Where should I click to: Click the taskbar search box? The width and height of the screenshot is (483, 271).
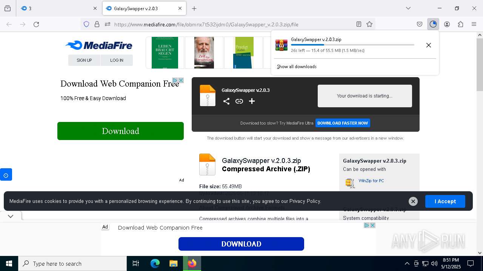[72, 263]
